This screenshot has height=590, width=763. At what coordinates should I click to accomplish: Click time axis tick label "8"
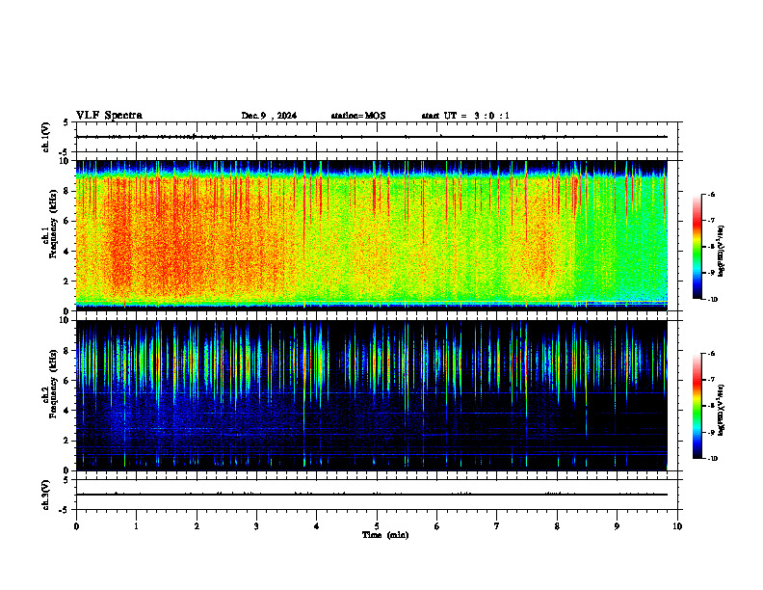(x=557, y=526)
